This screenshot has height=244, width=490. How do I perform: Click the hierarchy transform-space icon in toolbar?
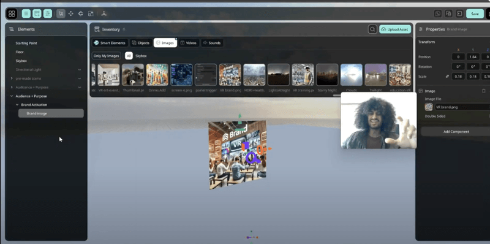coord(104,13)
